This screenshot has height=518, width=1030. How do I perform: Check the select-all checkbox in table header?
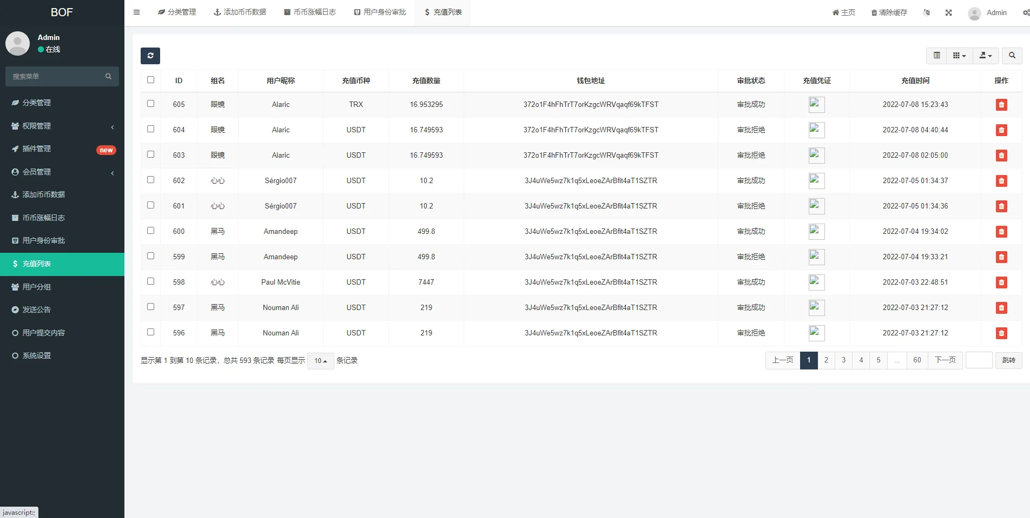[x=151, y=80]
